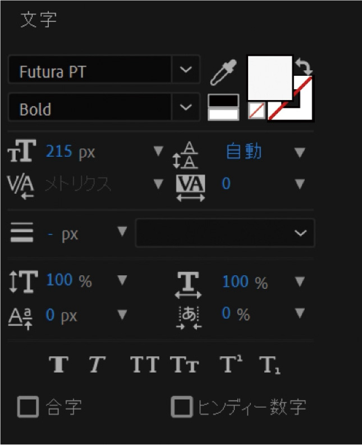Toggle the Faux Bold style button

click(59, 365)
